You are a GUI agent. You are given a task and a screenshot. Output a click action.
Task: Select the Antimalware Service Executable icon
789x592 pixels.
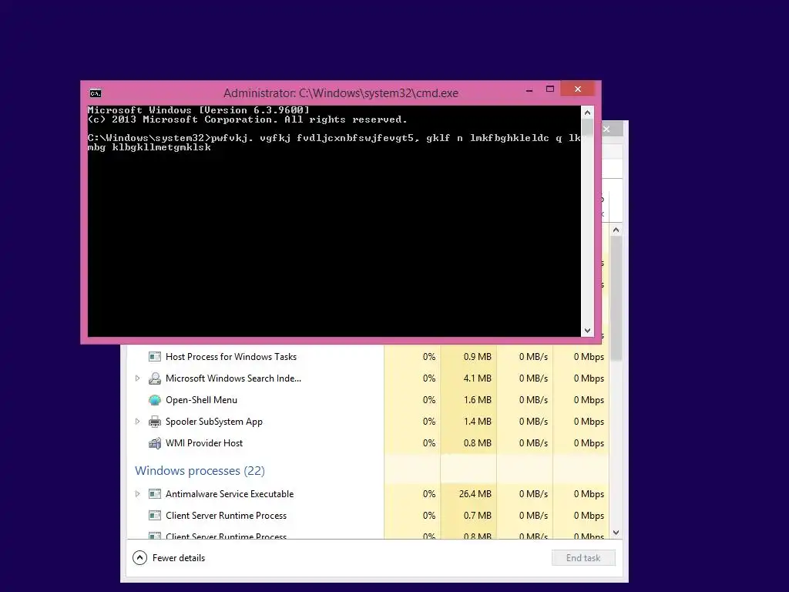pyautogui.click(x=154, y=494)
